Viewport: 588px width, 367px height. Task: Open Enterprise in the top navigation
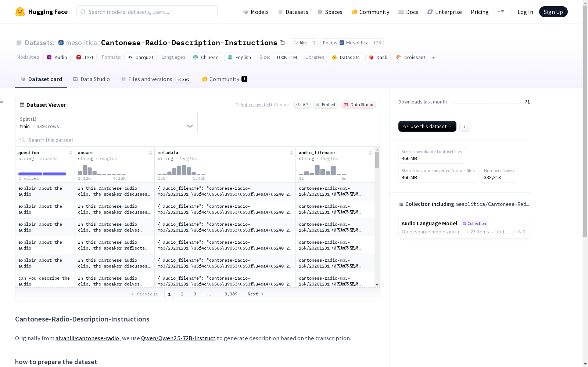445,12
